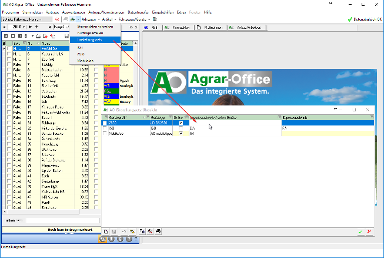Click print icon in Einstellungssets dialog
This screenshot has width=384, height=258.
[158, 231]
